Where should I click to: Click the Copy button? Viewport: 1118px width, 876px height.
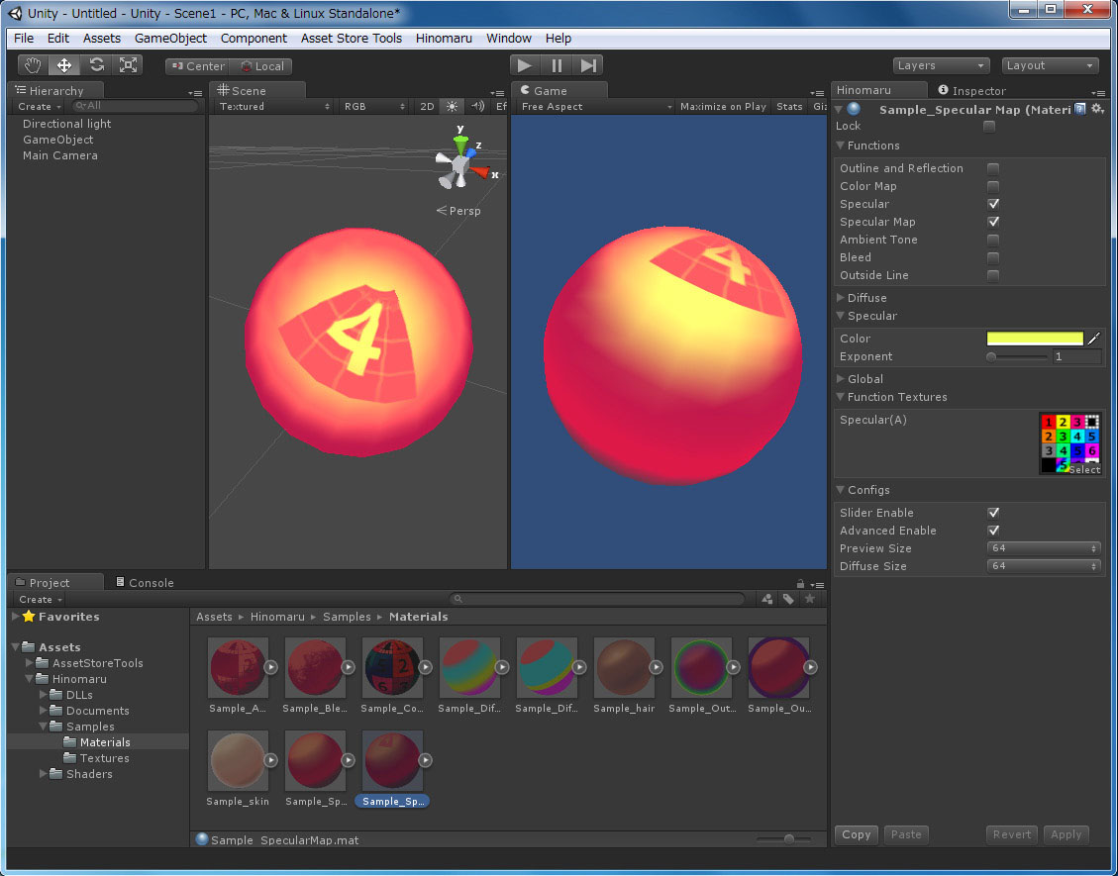tap(856, 834)
